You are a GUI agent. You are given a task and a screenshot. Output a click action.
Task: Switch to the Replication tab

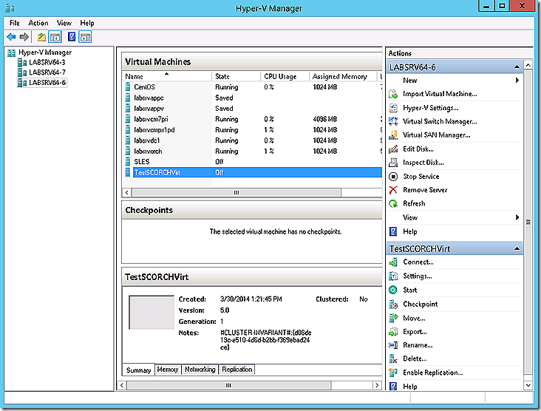click(237, 370)
